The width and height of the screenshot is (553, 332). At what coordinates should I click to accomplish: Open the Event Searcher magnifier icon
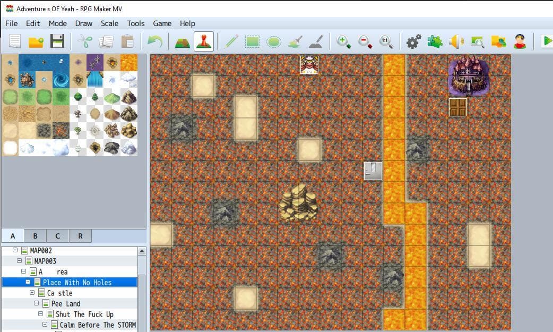pos(478,41)
